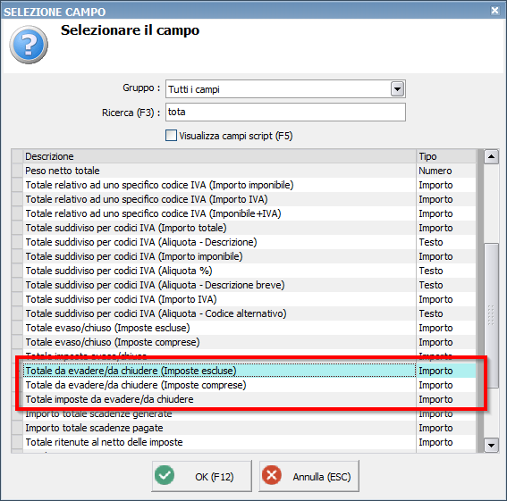Confirm with the OK (F12) button
Image resolution: width=507 pixels, height=501 pixels.
click(201, 476)
